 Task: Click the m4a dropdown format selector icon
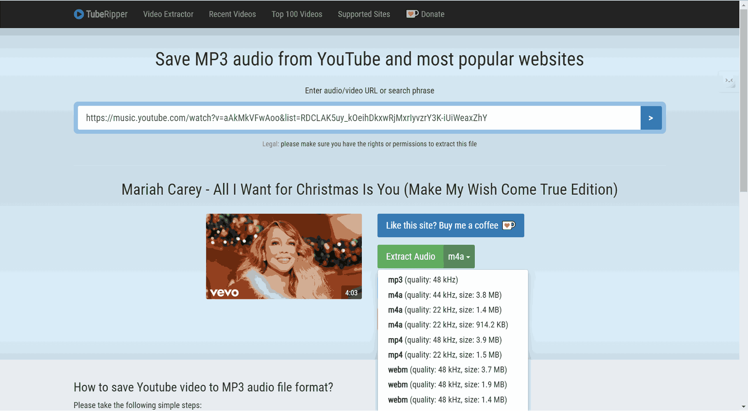tap(459, 256)
